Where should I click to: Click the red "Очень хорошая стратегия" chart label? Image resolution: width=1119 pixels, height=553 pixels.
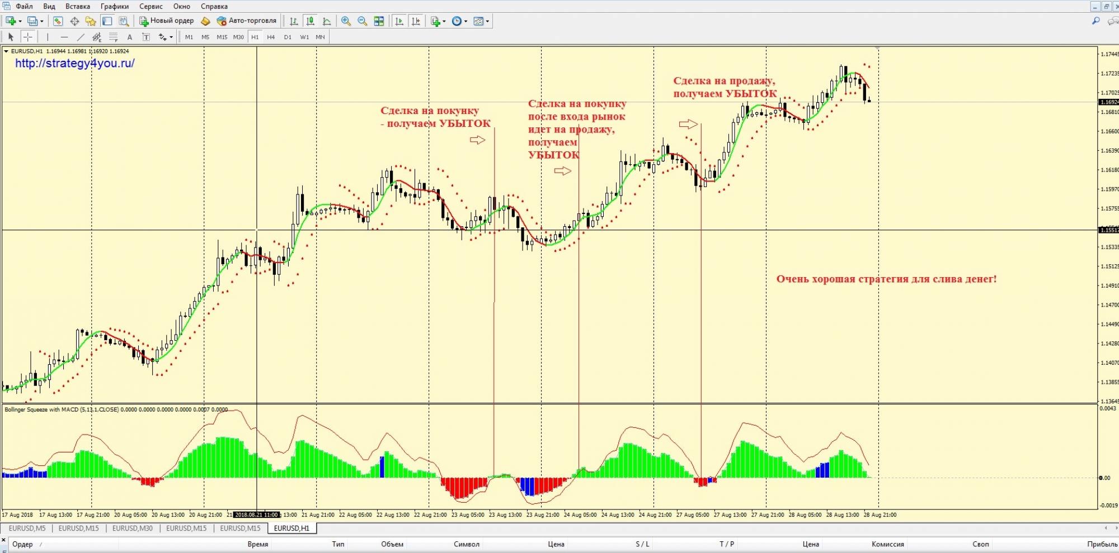tap(886, 279)
